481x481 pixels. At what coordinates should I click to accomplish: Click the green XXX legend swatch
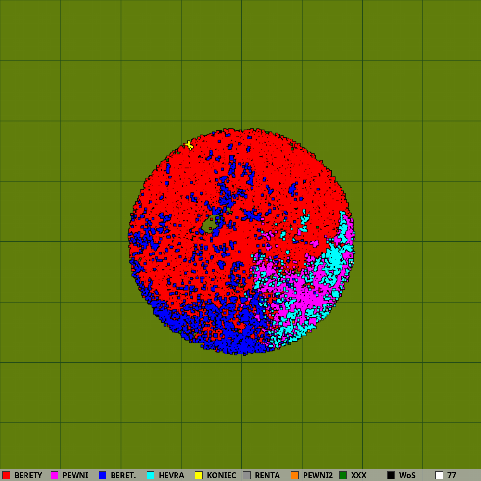(343, 475)
